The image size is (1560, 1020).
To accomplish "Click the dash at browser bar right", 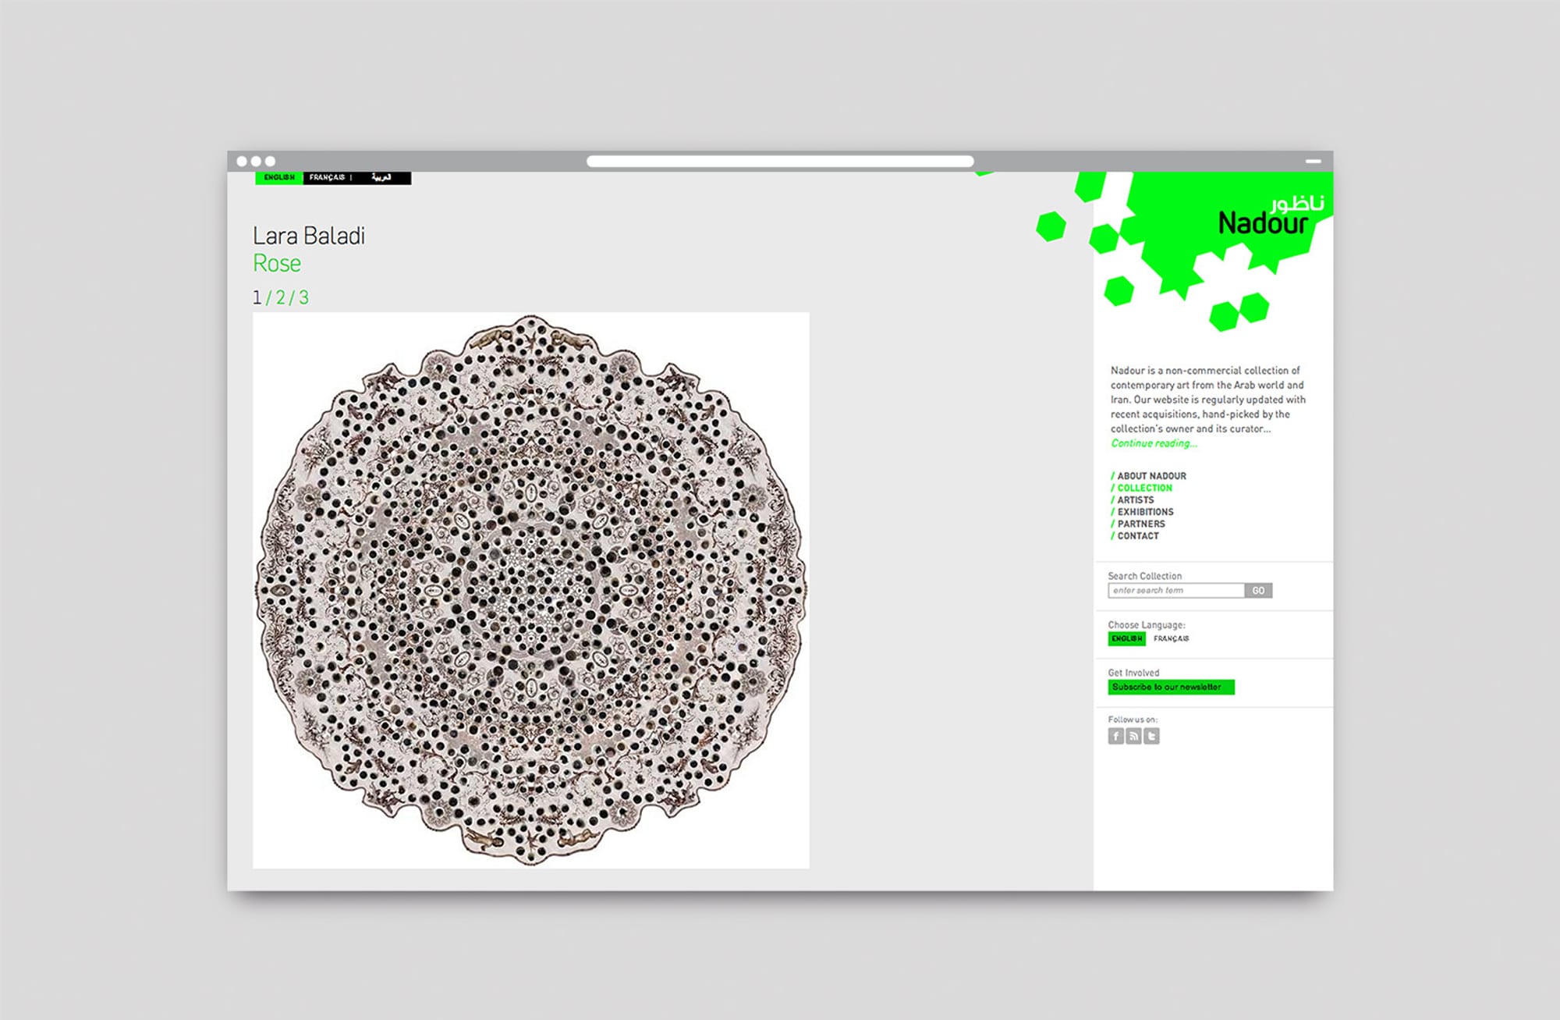I will tap(1314, 162).
